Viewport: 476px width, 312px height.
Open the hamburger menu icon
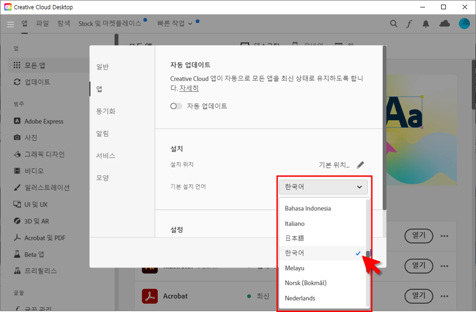(11, 24)
